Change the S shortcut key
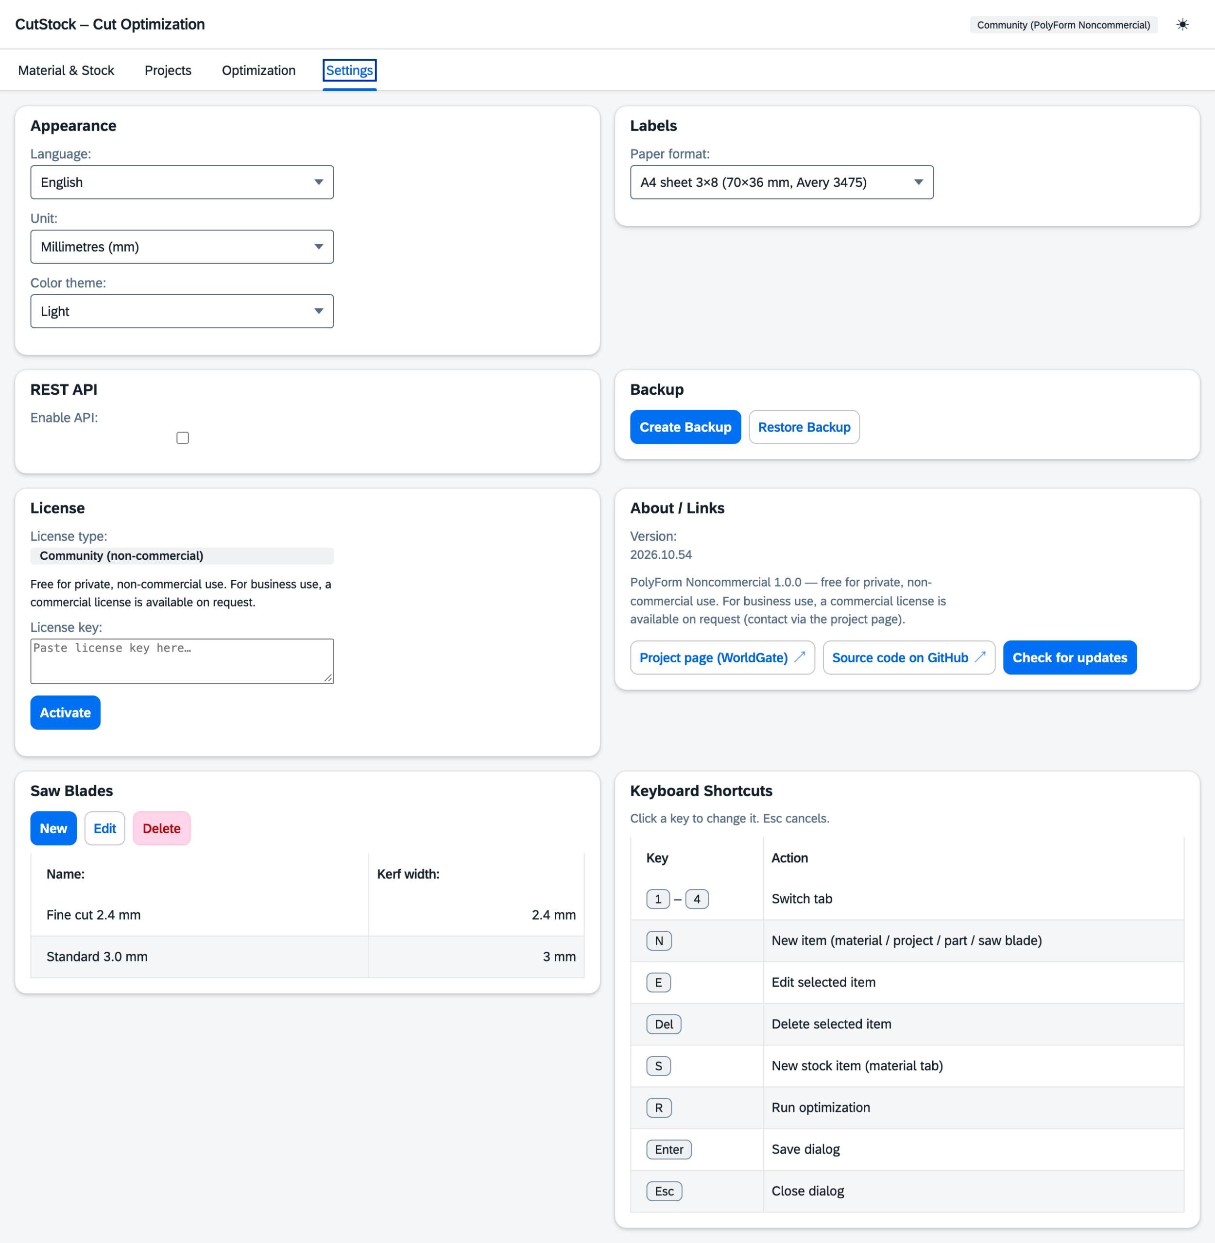This screenshot has width=1215, height=1243. click(x=658, y=1066)
